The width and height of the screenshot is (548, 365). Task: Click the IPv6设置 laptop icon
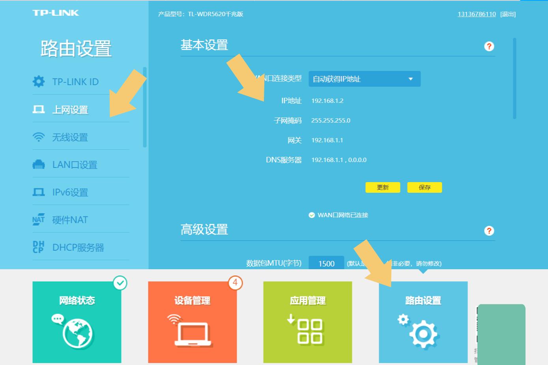click(x=39, y=192)
